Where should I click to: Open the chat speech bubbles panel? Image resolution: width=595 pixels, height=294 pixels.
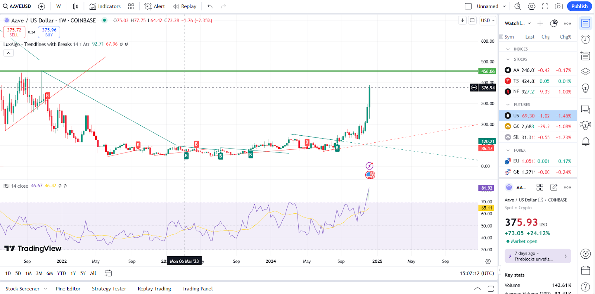tap(585, 109)
